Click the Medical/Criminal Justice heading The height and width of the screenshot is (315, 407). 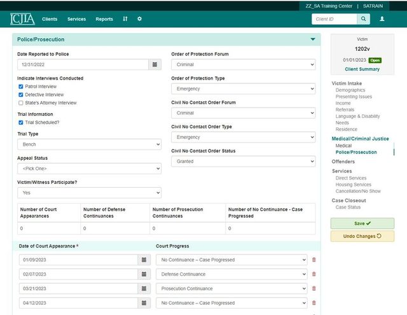(x=360, y=139)
